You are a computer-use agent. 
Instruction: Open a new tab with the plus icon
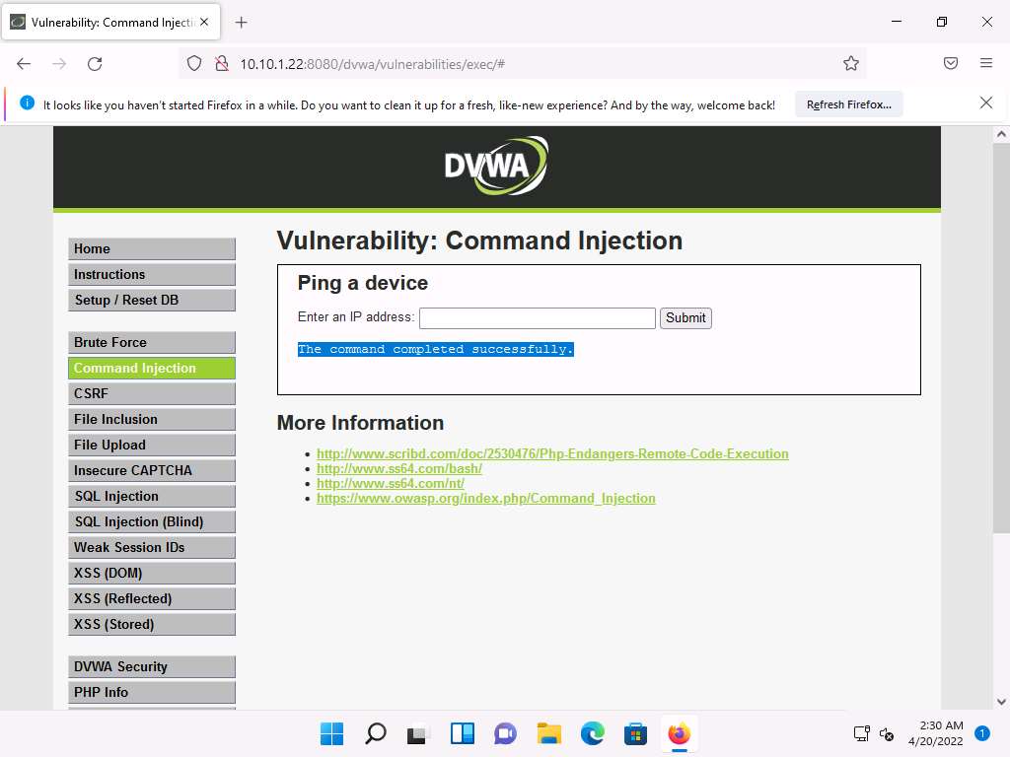pos(242,22)
